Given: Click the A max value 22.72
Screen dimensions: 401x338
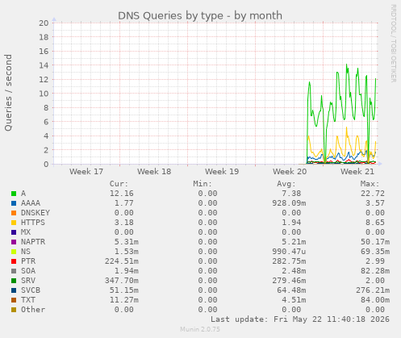Looking at the screenshot, I should [373, 194].
